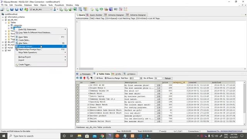Viewport: 247px width, 139px height.
Task: Click the Refresh button
Action: (x=168, y=78)
